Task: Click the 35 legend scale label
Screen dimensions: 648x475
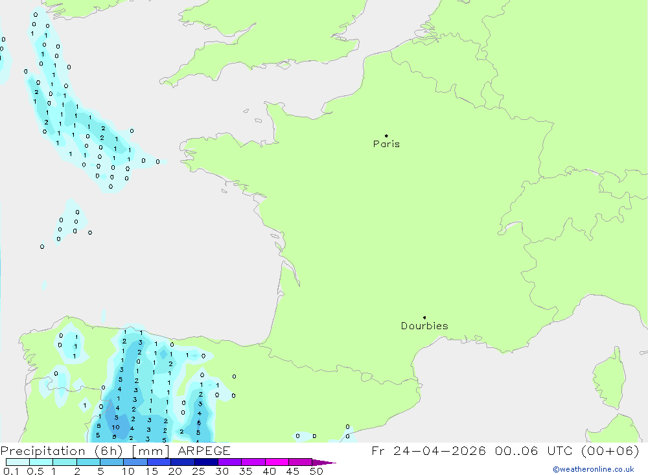Action: 246,471
